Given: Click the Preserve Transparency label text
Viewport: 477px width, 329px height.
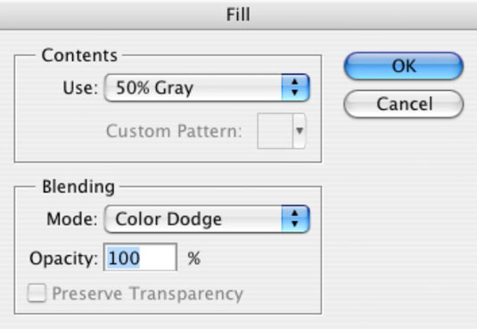Looking at the screenshot, I should [x=147, y=293].
